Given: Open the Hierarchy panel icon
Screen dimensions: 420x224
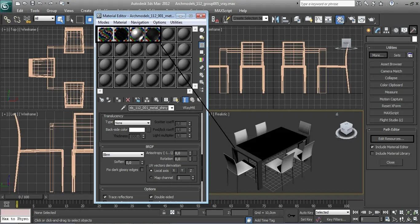Looking at the screenshot, I should 386,30.
